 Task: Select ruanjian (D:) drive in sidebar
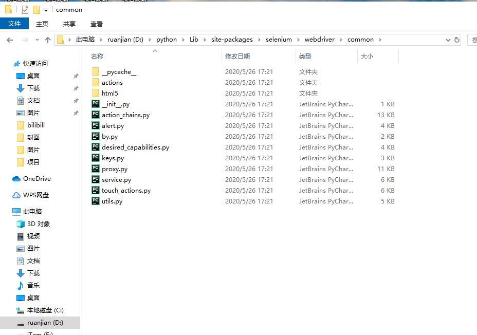[x=41, y=322]
